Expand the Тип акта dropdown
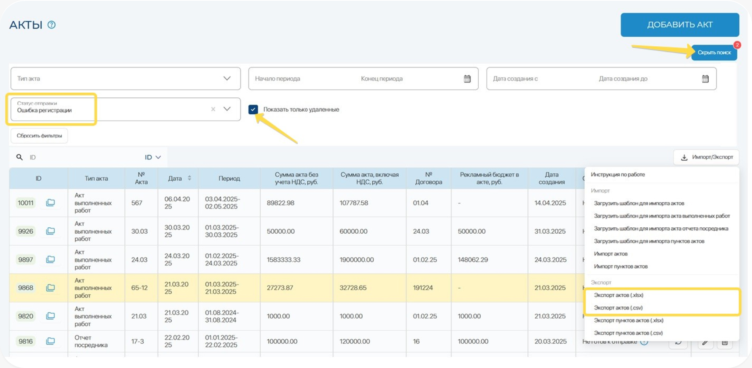Image resolution: width=752 pixels, height=368 pixels. pos(227,79)
